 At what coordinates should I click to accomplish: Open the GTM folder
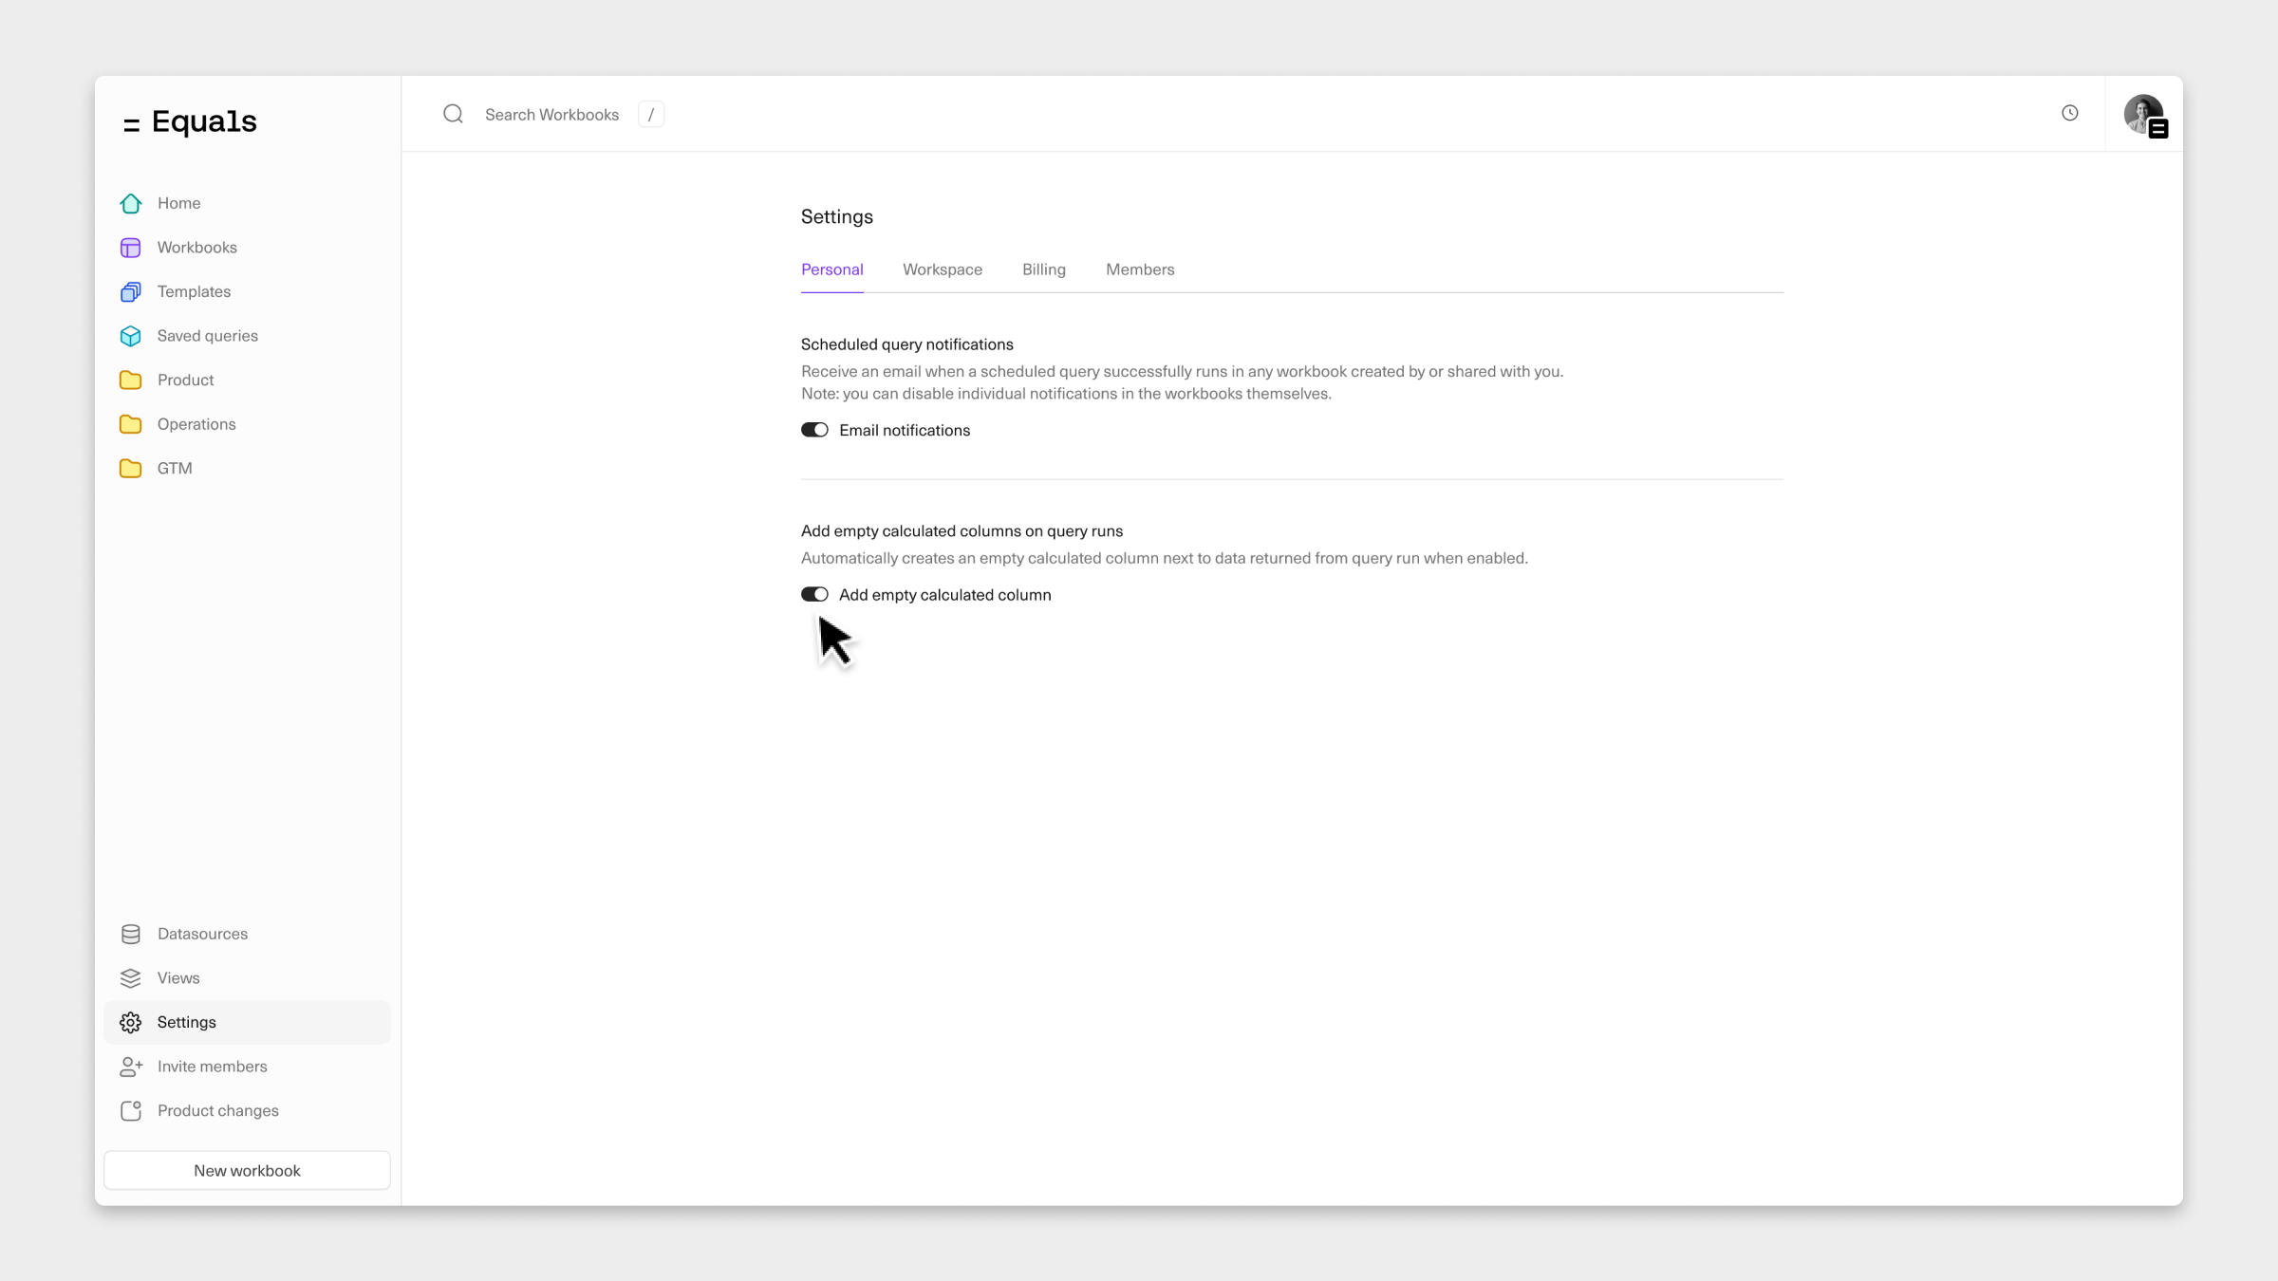point(175,469)
